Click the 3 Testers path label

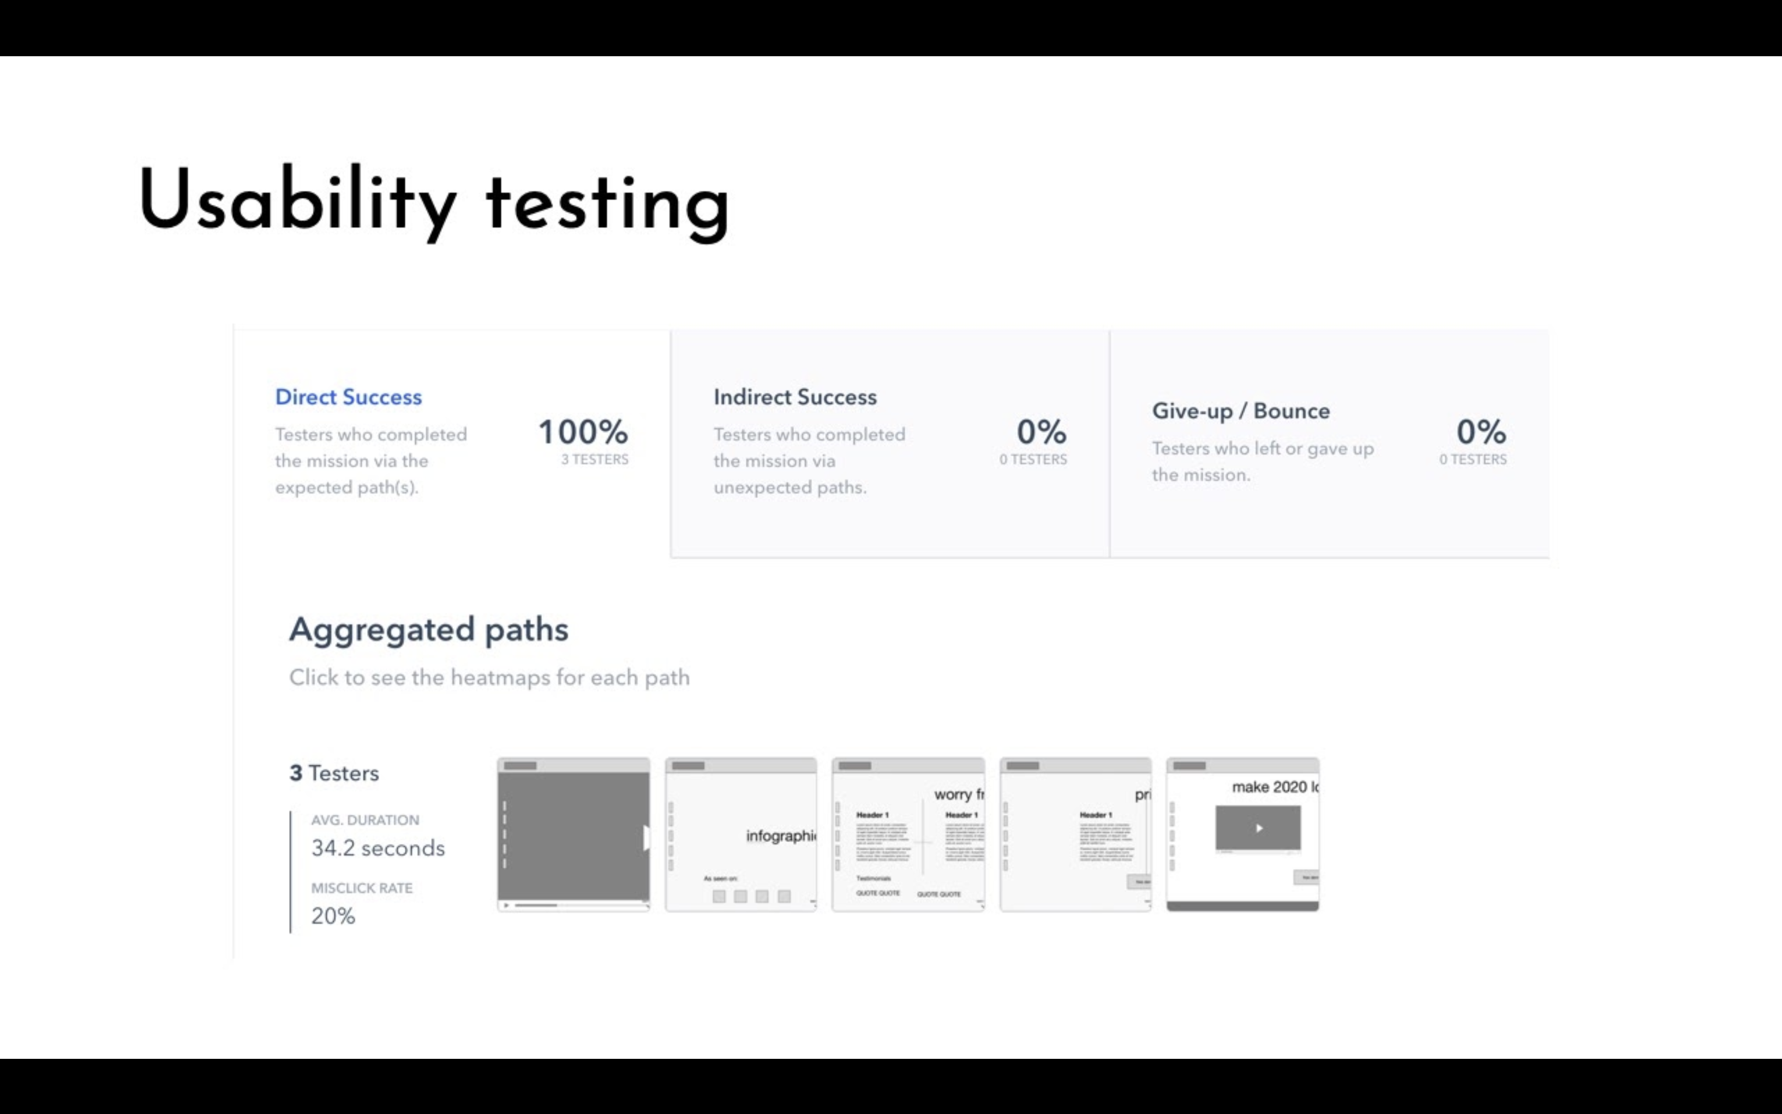pos(334,773)
